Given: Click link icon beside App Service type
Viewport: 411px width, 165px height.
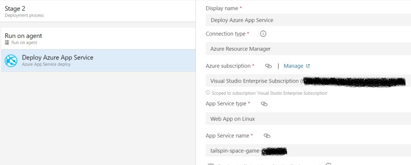Looking at the screenshot, I should [264, 104].
